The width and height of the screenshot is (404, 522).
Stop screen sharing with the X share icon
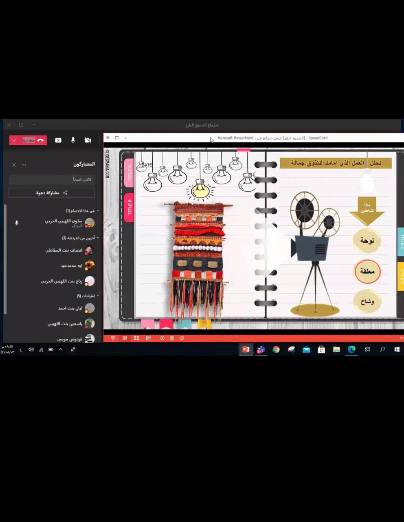click(x=58, y=140)
